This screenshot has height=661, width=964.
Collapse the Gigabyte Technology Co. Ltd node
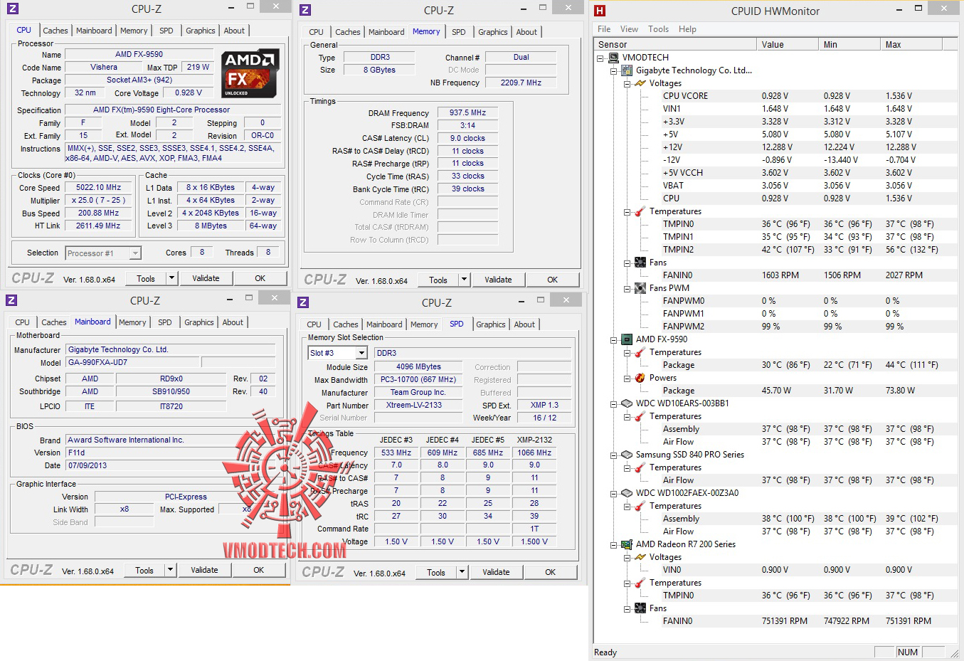[613, 70]
